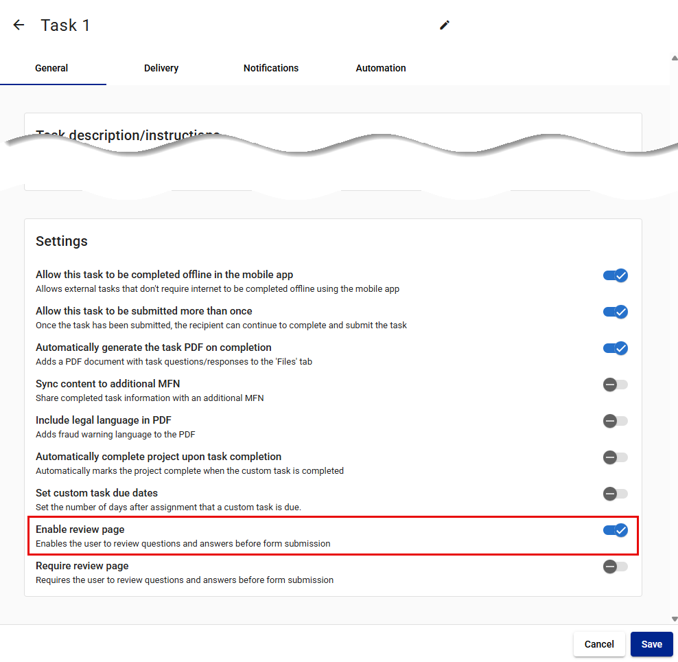Click 'Automatically marks the project complete' description
The height and width of the screenshot is (662, 678).
pos(189,471)
